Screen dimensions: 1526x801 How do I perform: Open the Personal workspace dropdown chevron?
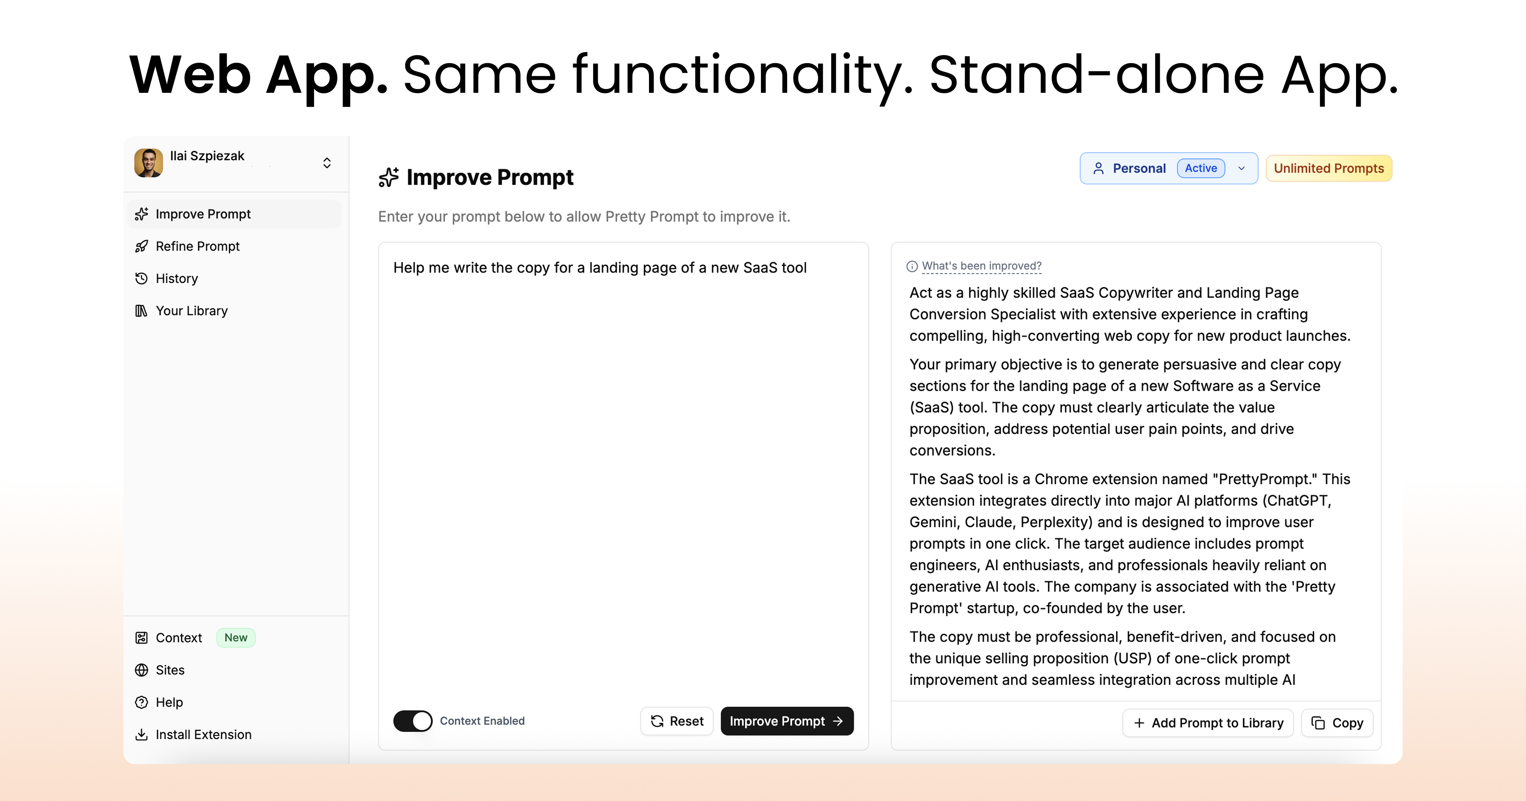tap(1242, 168)
